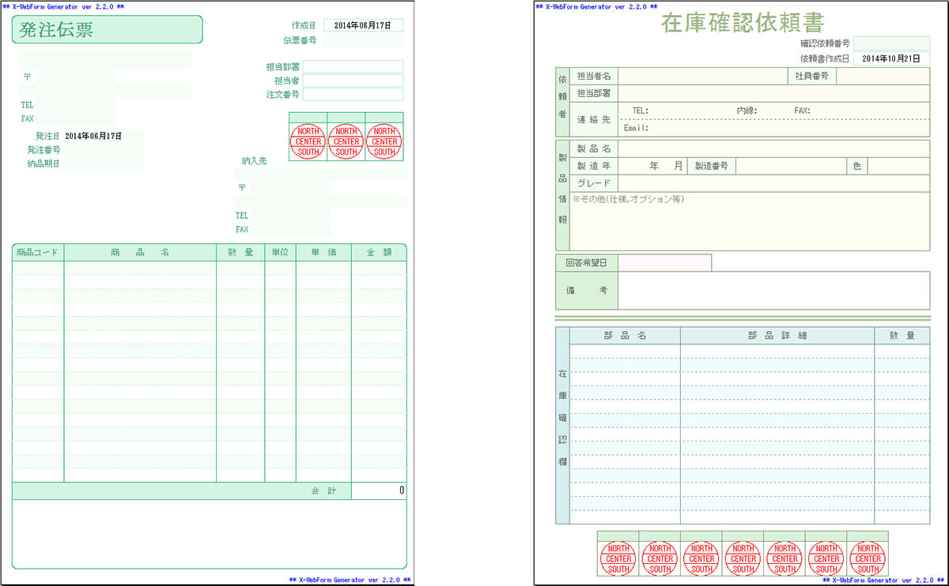This screenshot has width=949, height=586.
Task: Click the 作成日 date field showing 2014年06月17日
Action: coord(363,25)
